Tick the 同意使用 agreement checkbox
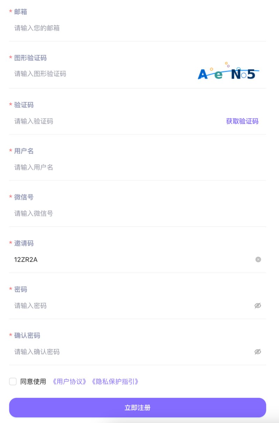 [x=13, y=381]
